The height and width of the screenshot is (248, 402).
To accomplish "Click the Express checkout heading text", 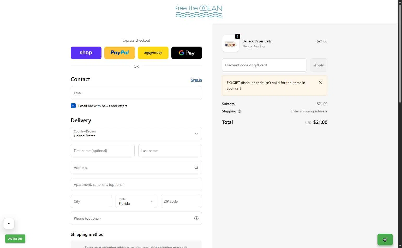I will (x=136, y=40).
